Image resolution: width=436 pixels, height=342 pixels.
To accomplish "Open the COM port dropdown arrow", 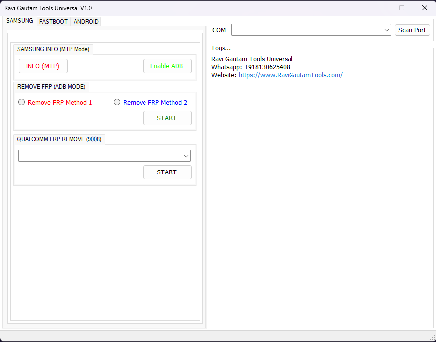I will (x=386, y=30).
